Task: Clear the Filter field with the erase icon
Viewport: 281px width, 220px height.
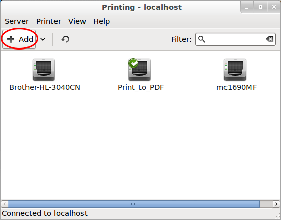Action: coord(269,39)
